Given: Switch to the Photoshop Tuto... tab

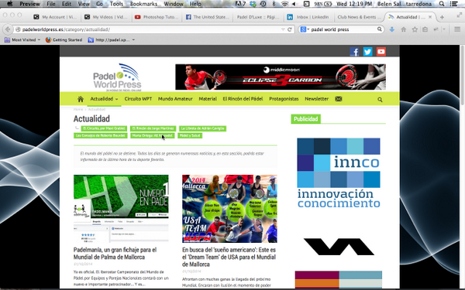Looking at the screenshot, I should coord(157,17).
